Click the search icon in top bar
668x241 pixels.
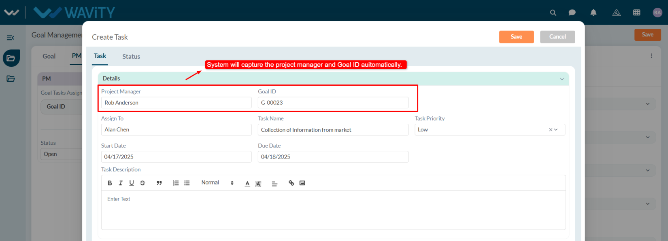tap(553, 13)
